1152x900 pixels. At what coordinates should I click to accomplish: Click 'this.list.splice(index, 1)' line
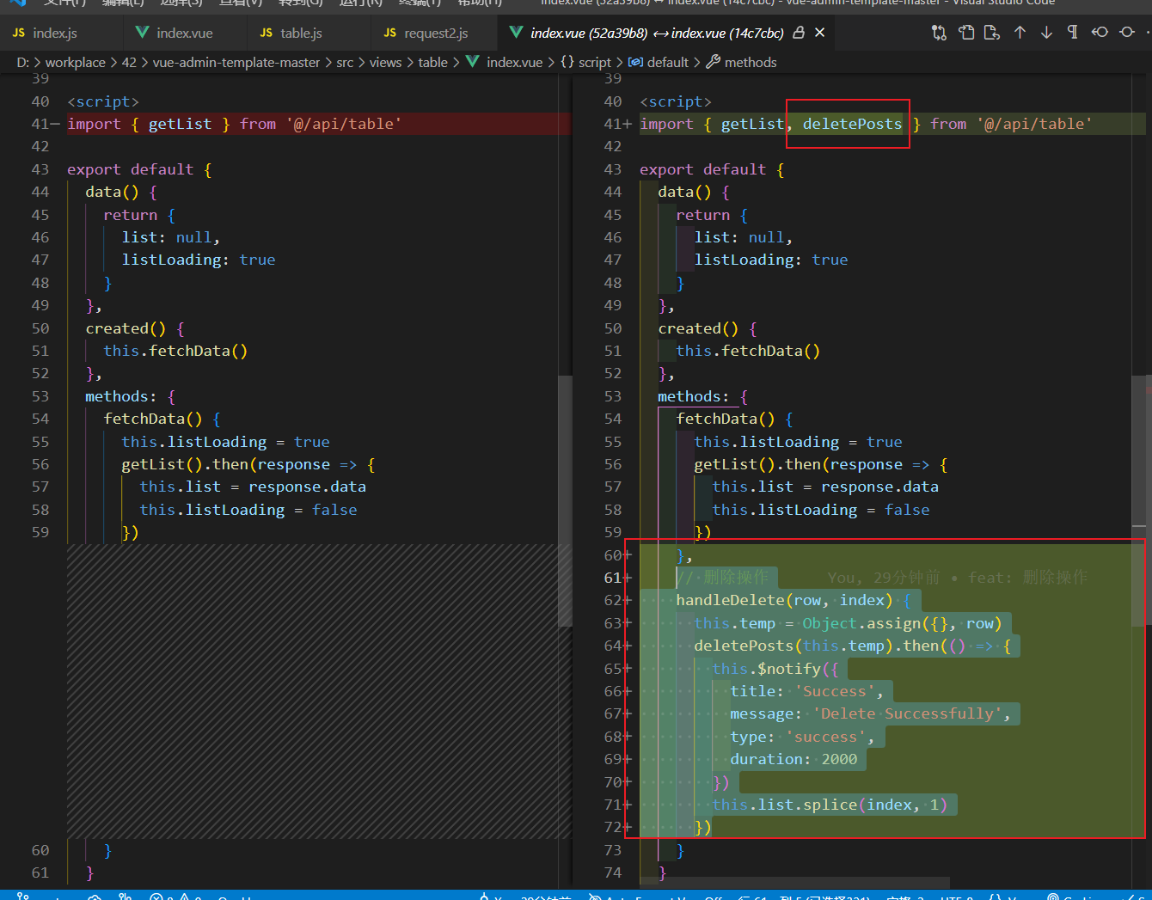point(830,805)
